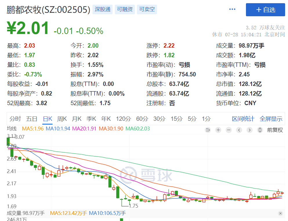Image resolution: width=288 pixels, height=221 pixels.
Task: Click the 货币单位 value CNY
Action: [x=250, y=103]
